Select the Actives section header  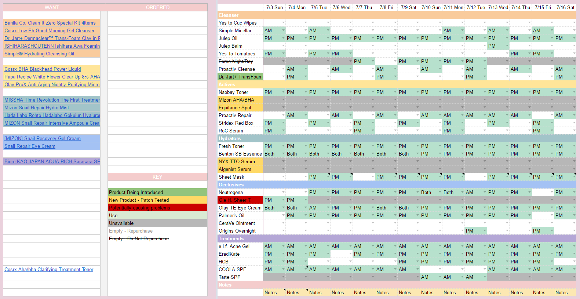397,84
